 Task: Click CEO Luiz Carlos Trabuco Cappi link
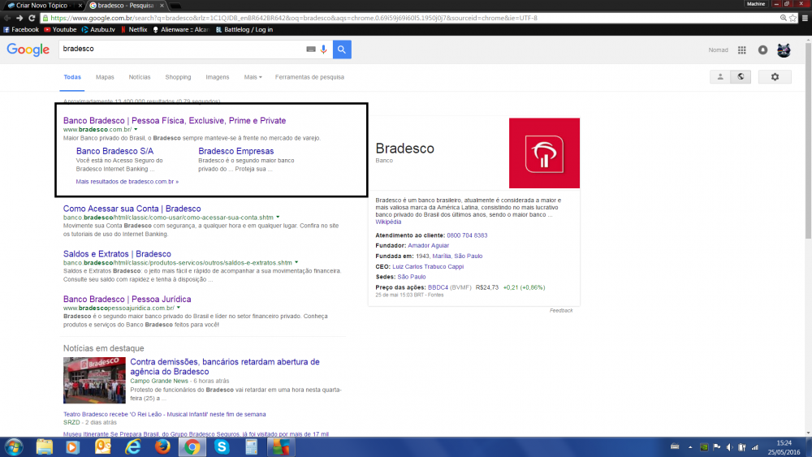(428, 266)
